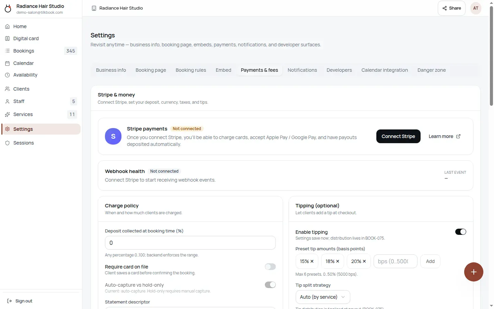Toggle Auto-capture vs hold-only switch

tap(270, 285)
